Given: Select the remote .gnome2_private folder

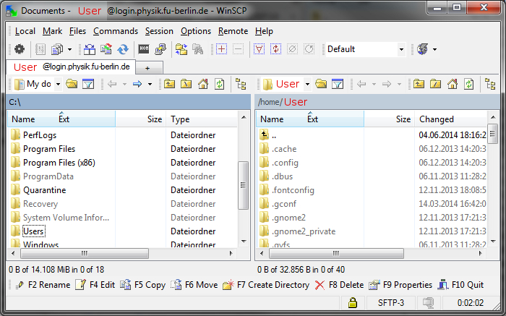Looking at the screenshot, I should click(x=304, y=231).
